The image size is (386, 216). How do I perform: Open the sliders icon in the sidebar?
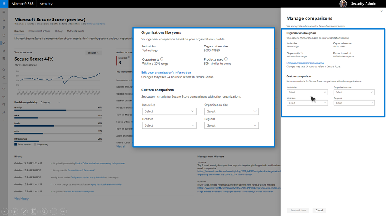coord(4,59)
